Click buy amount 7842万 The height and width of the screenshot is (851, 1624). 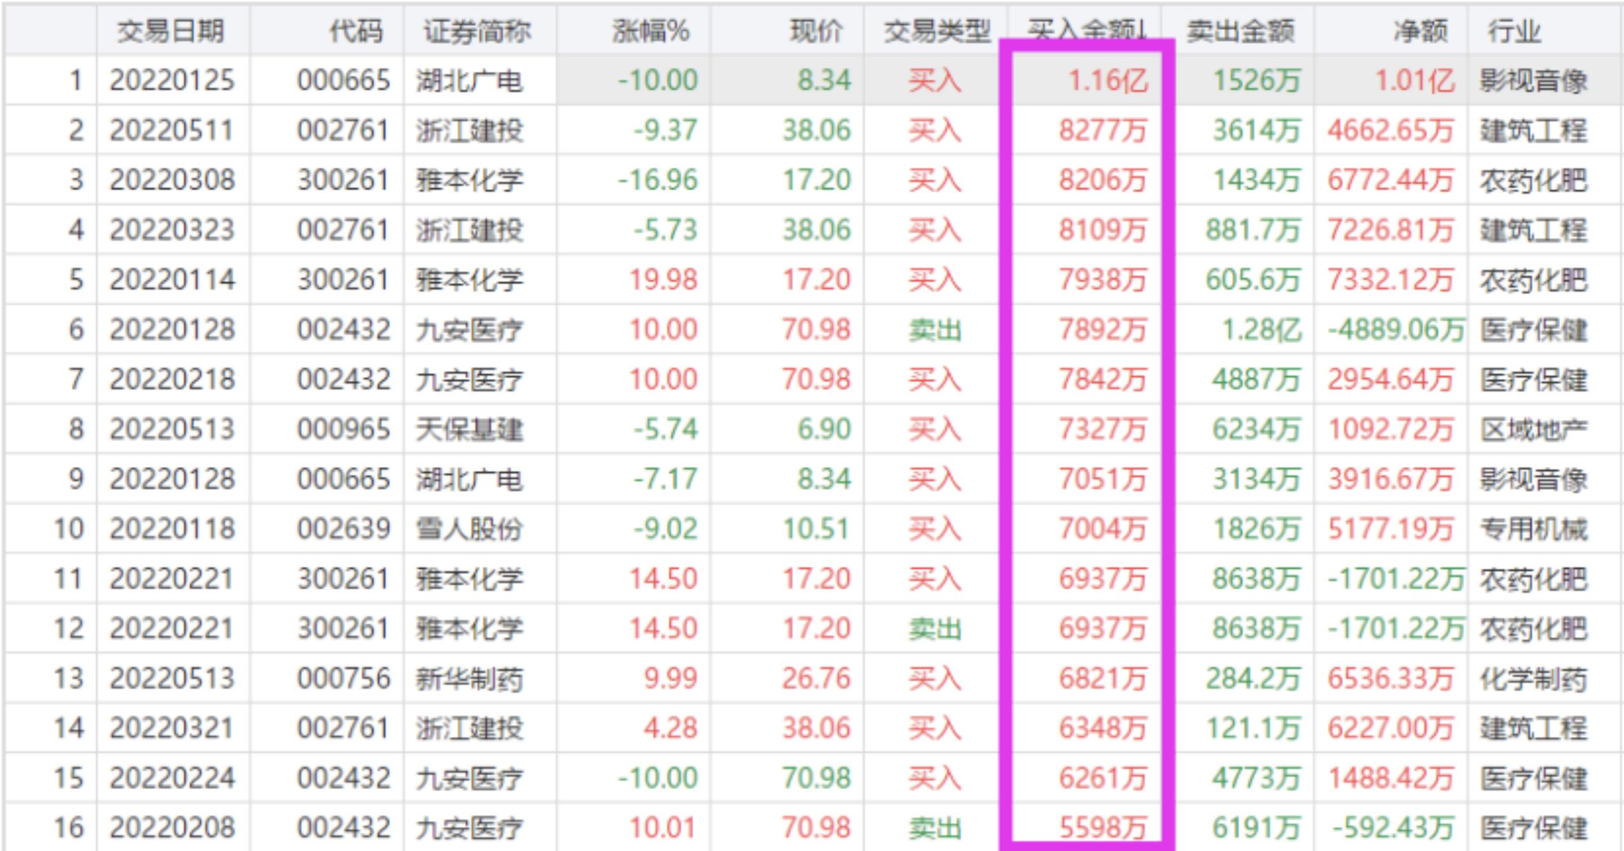[1103, 379]
